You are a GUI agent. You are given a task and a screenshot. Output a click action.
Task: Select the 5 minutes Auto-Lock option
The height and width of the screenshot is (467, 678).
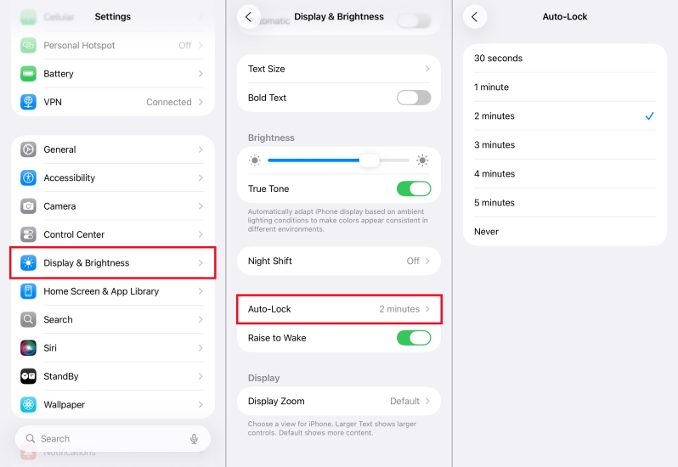tap(564, 203)
